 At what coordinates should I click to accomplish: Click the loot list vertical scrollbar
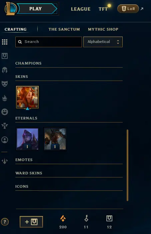(128, 165)
